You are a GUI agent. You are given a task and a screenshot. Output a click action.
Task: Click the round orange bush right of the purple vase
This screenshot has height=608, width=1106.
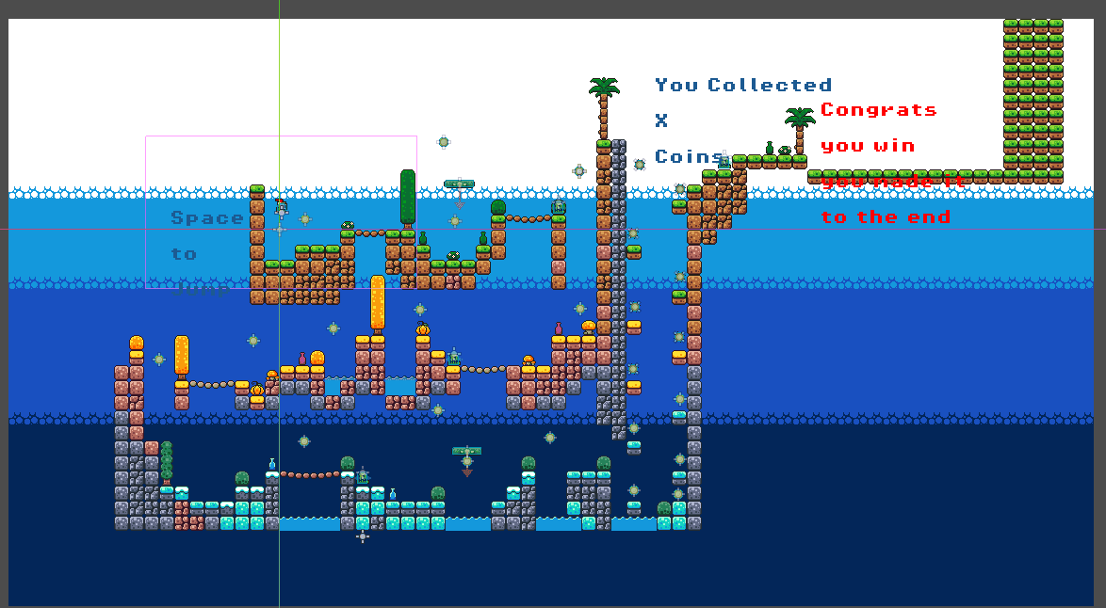tap(317, 358)
